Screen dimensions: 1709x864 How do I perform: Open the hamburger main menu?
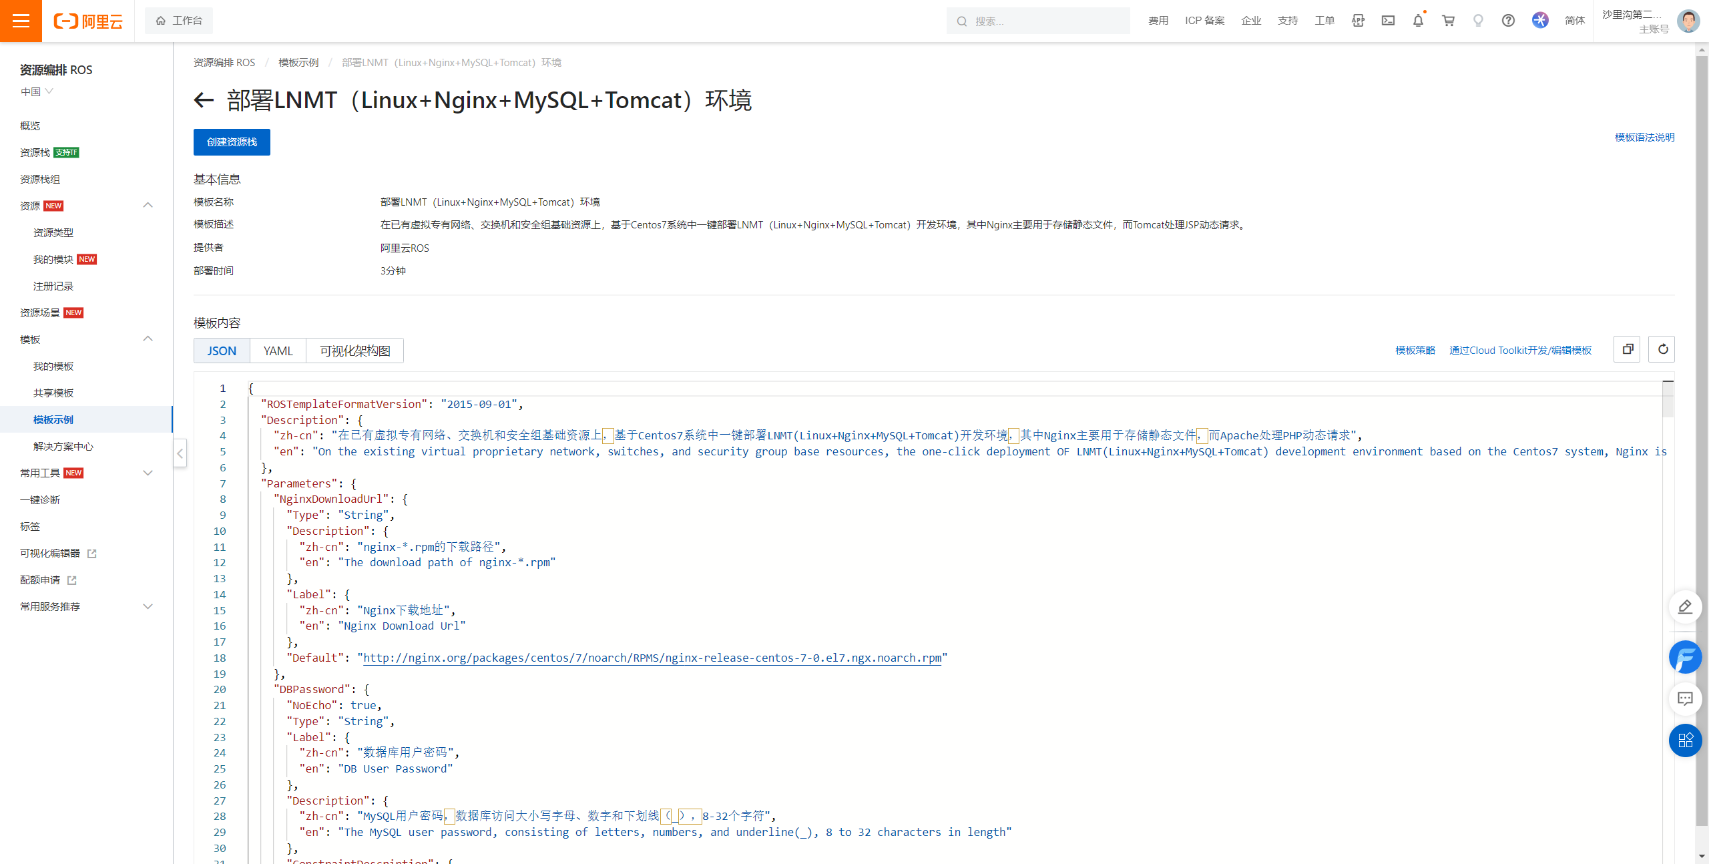(x=21, y=21)
